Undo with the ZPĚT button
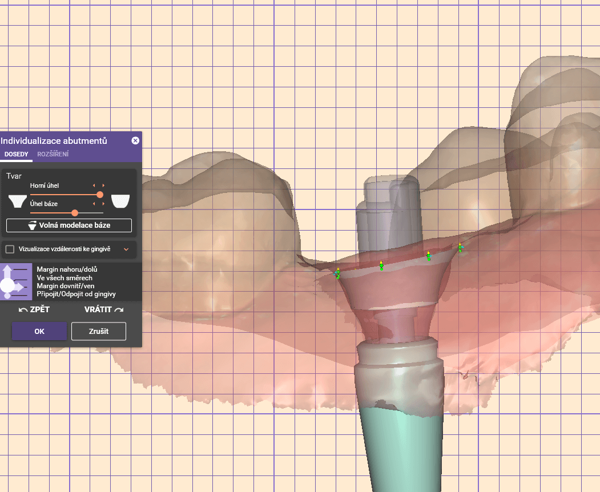600x492 pixels. (x=34, y=310)
